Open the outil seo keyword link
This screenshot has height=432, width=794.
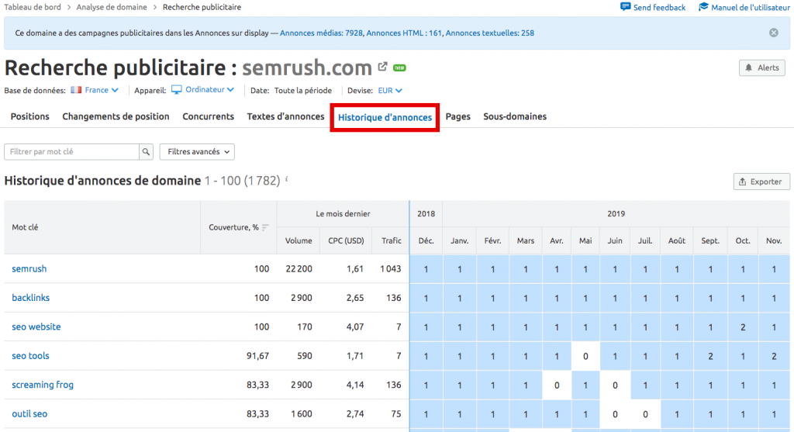tap(29, 413)
